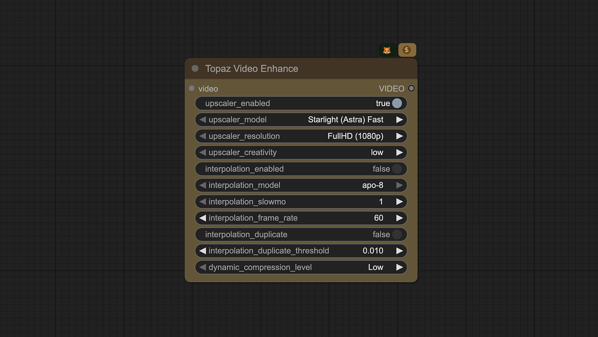Click the VIDEO output label

[391, 89]
